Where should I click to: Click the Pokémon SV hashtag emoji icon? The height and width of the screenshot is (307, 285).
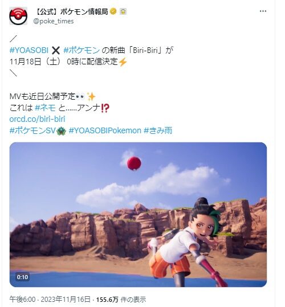[62, 130]
